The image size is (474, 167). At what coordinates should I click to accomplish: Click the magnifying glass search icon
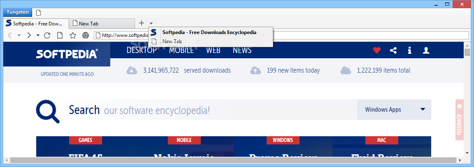pos(48,112)
